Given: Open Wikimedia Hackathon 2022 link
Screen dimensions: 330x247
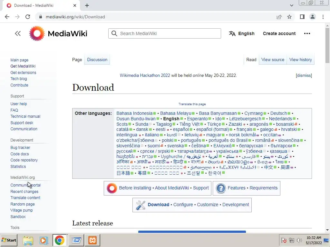Looking at the screenshot, I should 145,75.
